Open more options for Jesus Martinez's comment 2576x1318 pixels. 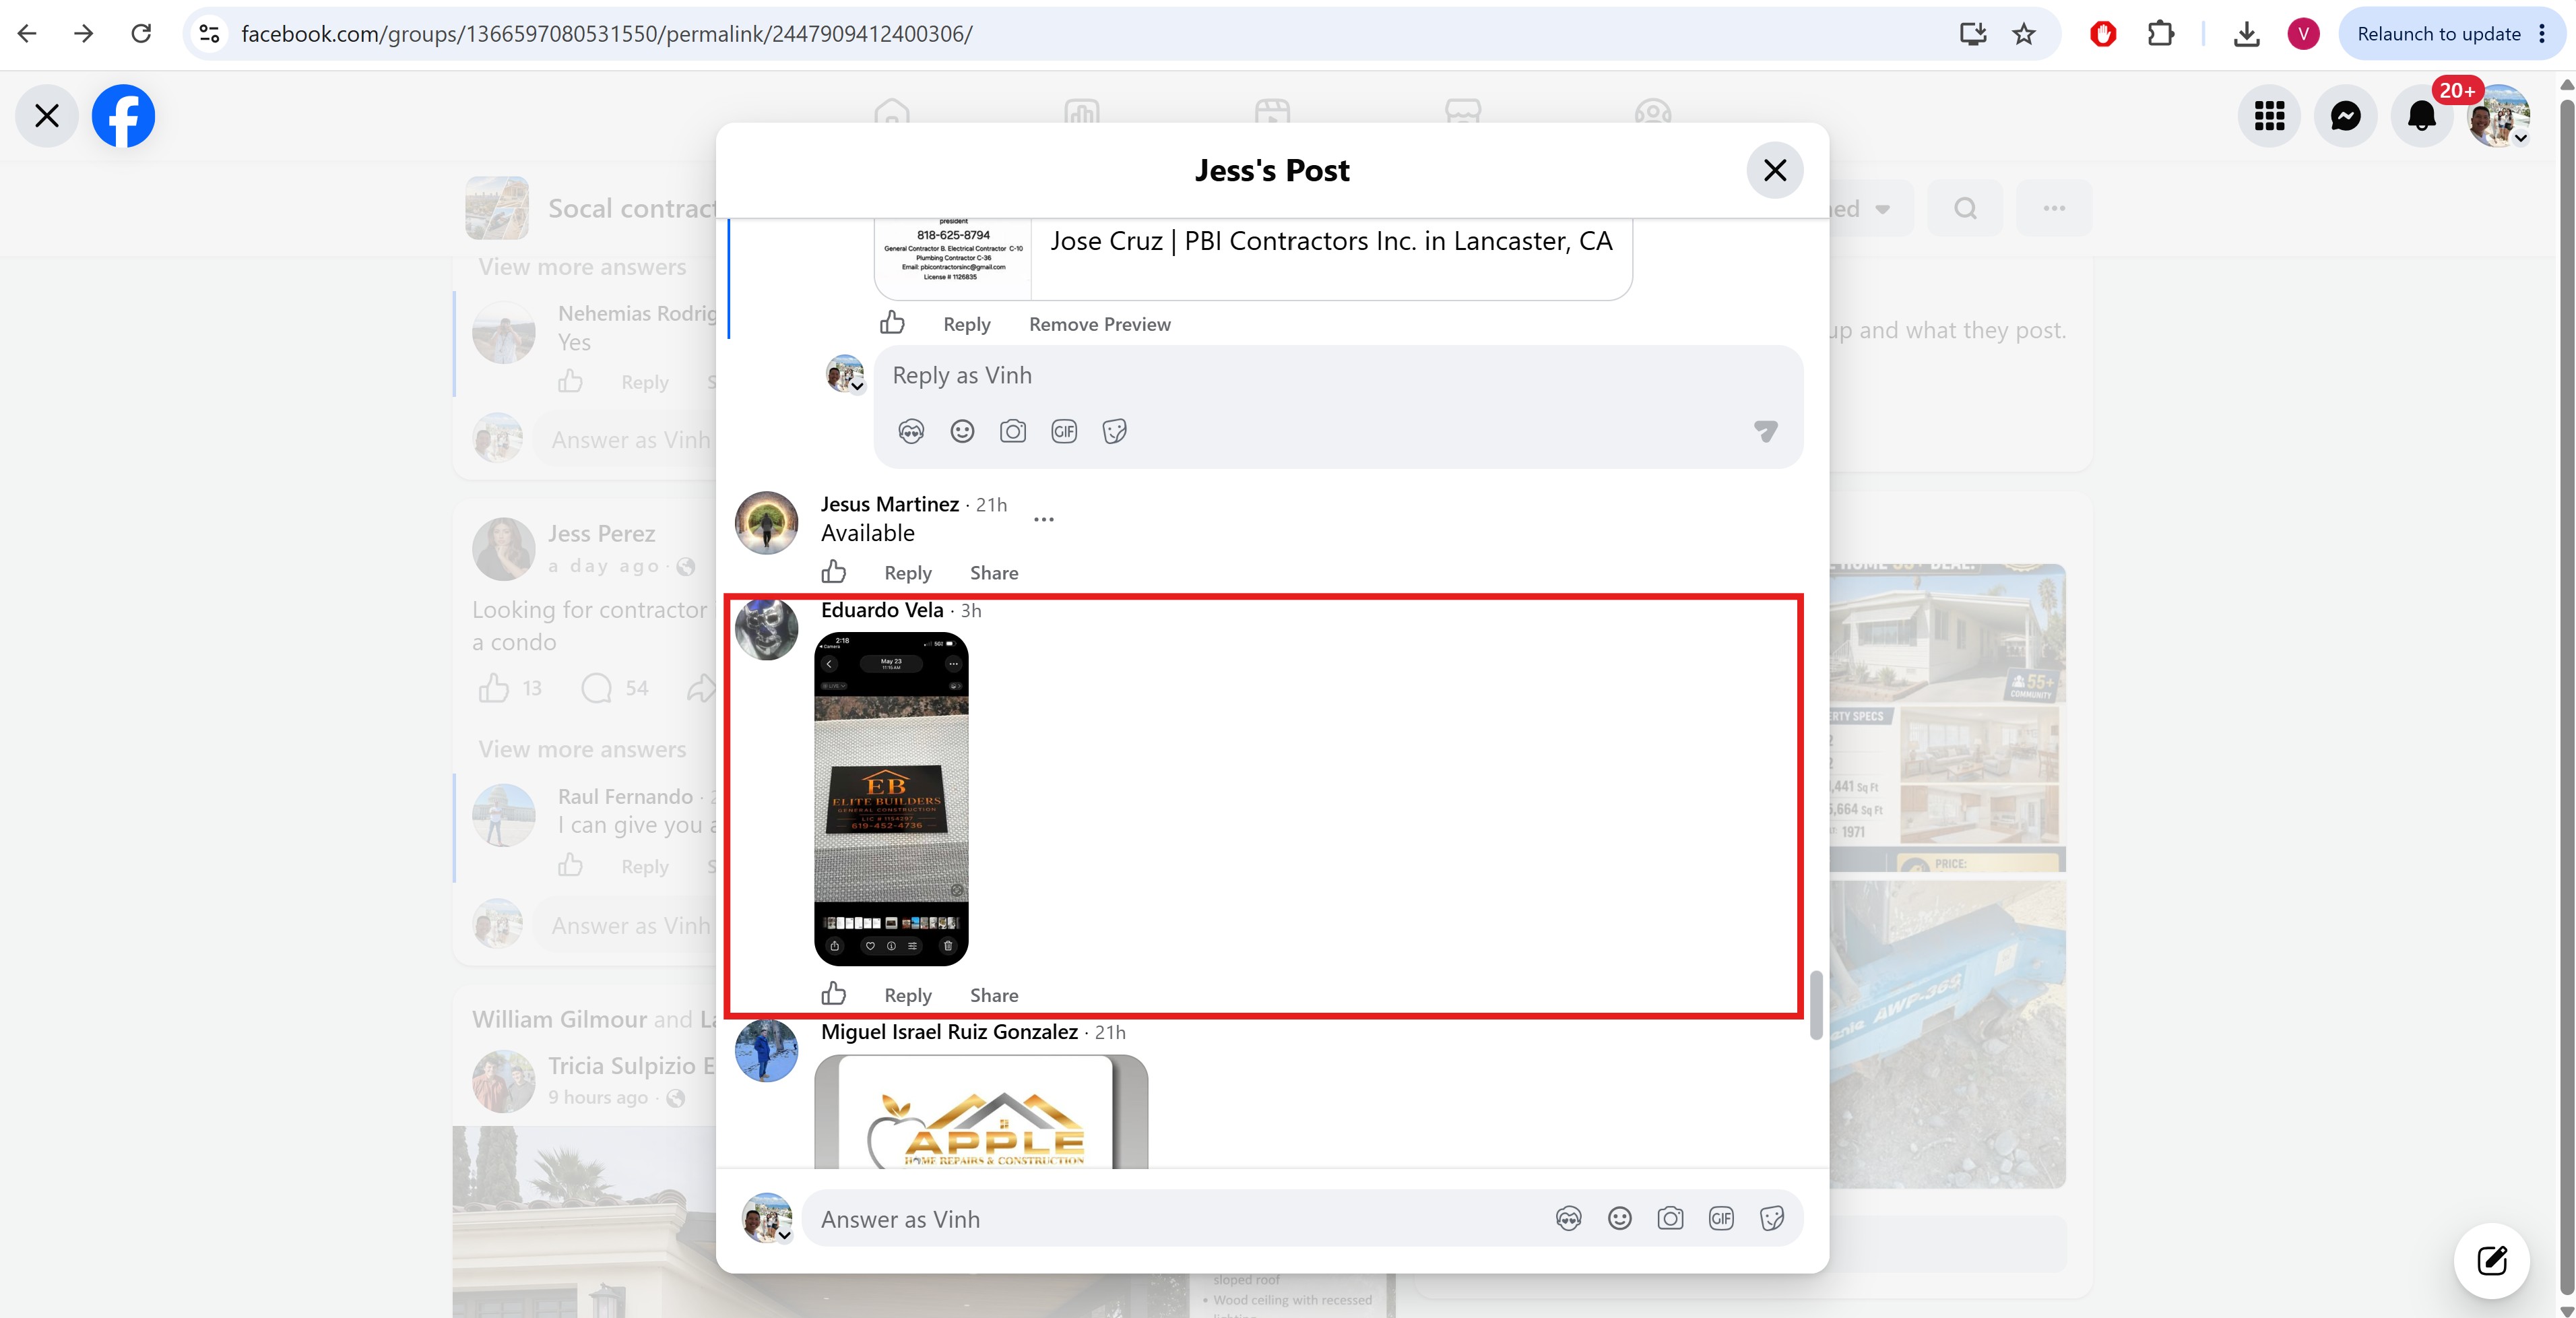(1044, 519)
